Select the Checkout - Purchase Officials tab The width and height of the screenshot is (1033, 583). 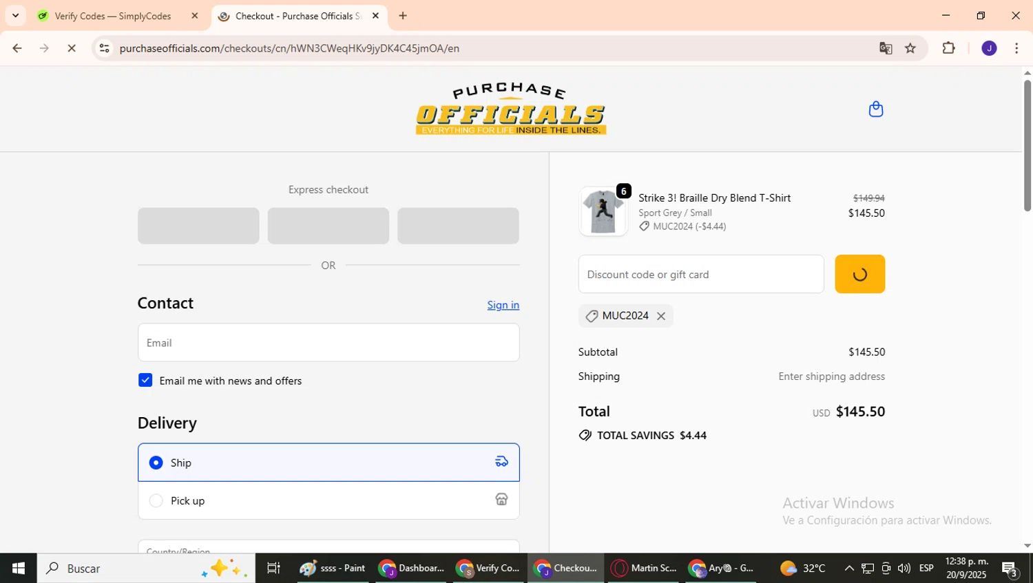[298, 16]
